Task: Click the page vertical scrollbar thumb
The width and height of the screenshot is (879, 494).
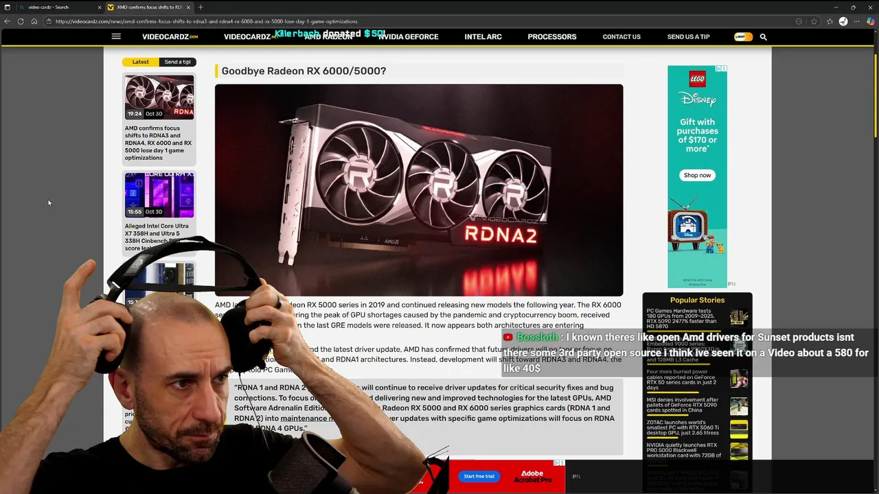Action: [876, 95]
